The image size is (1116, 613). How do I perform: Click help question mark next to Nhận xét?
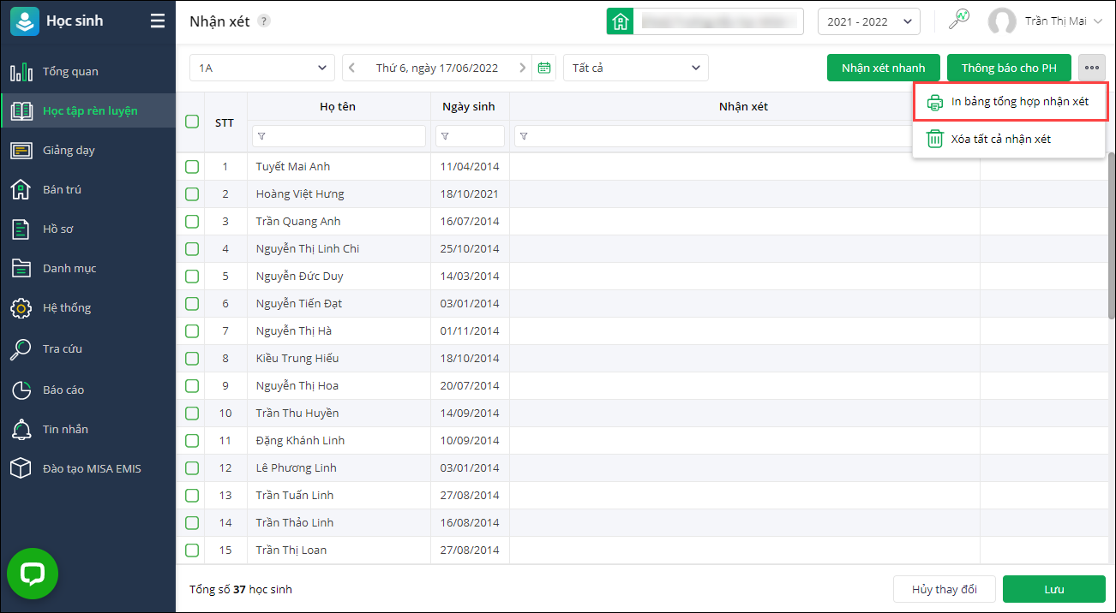point(264,21)
